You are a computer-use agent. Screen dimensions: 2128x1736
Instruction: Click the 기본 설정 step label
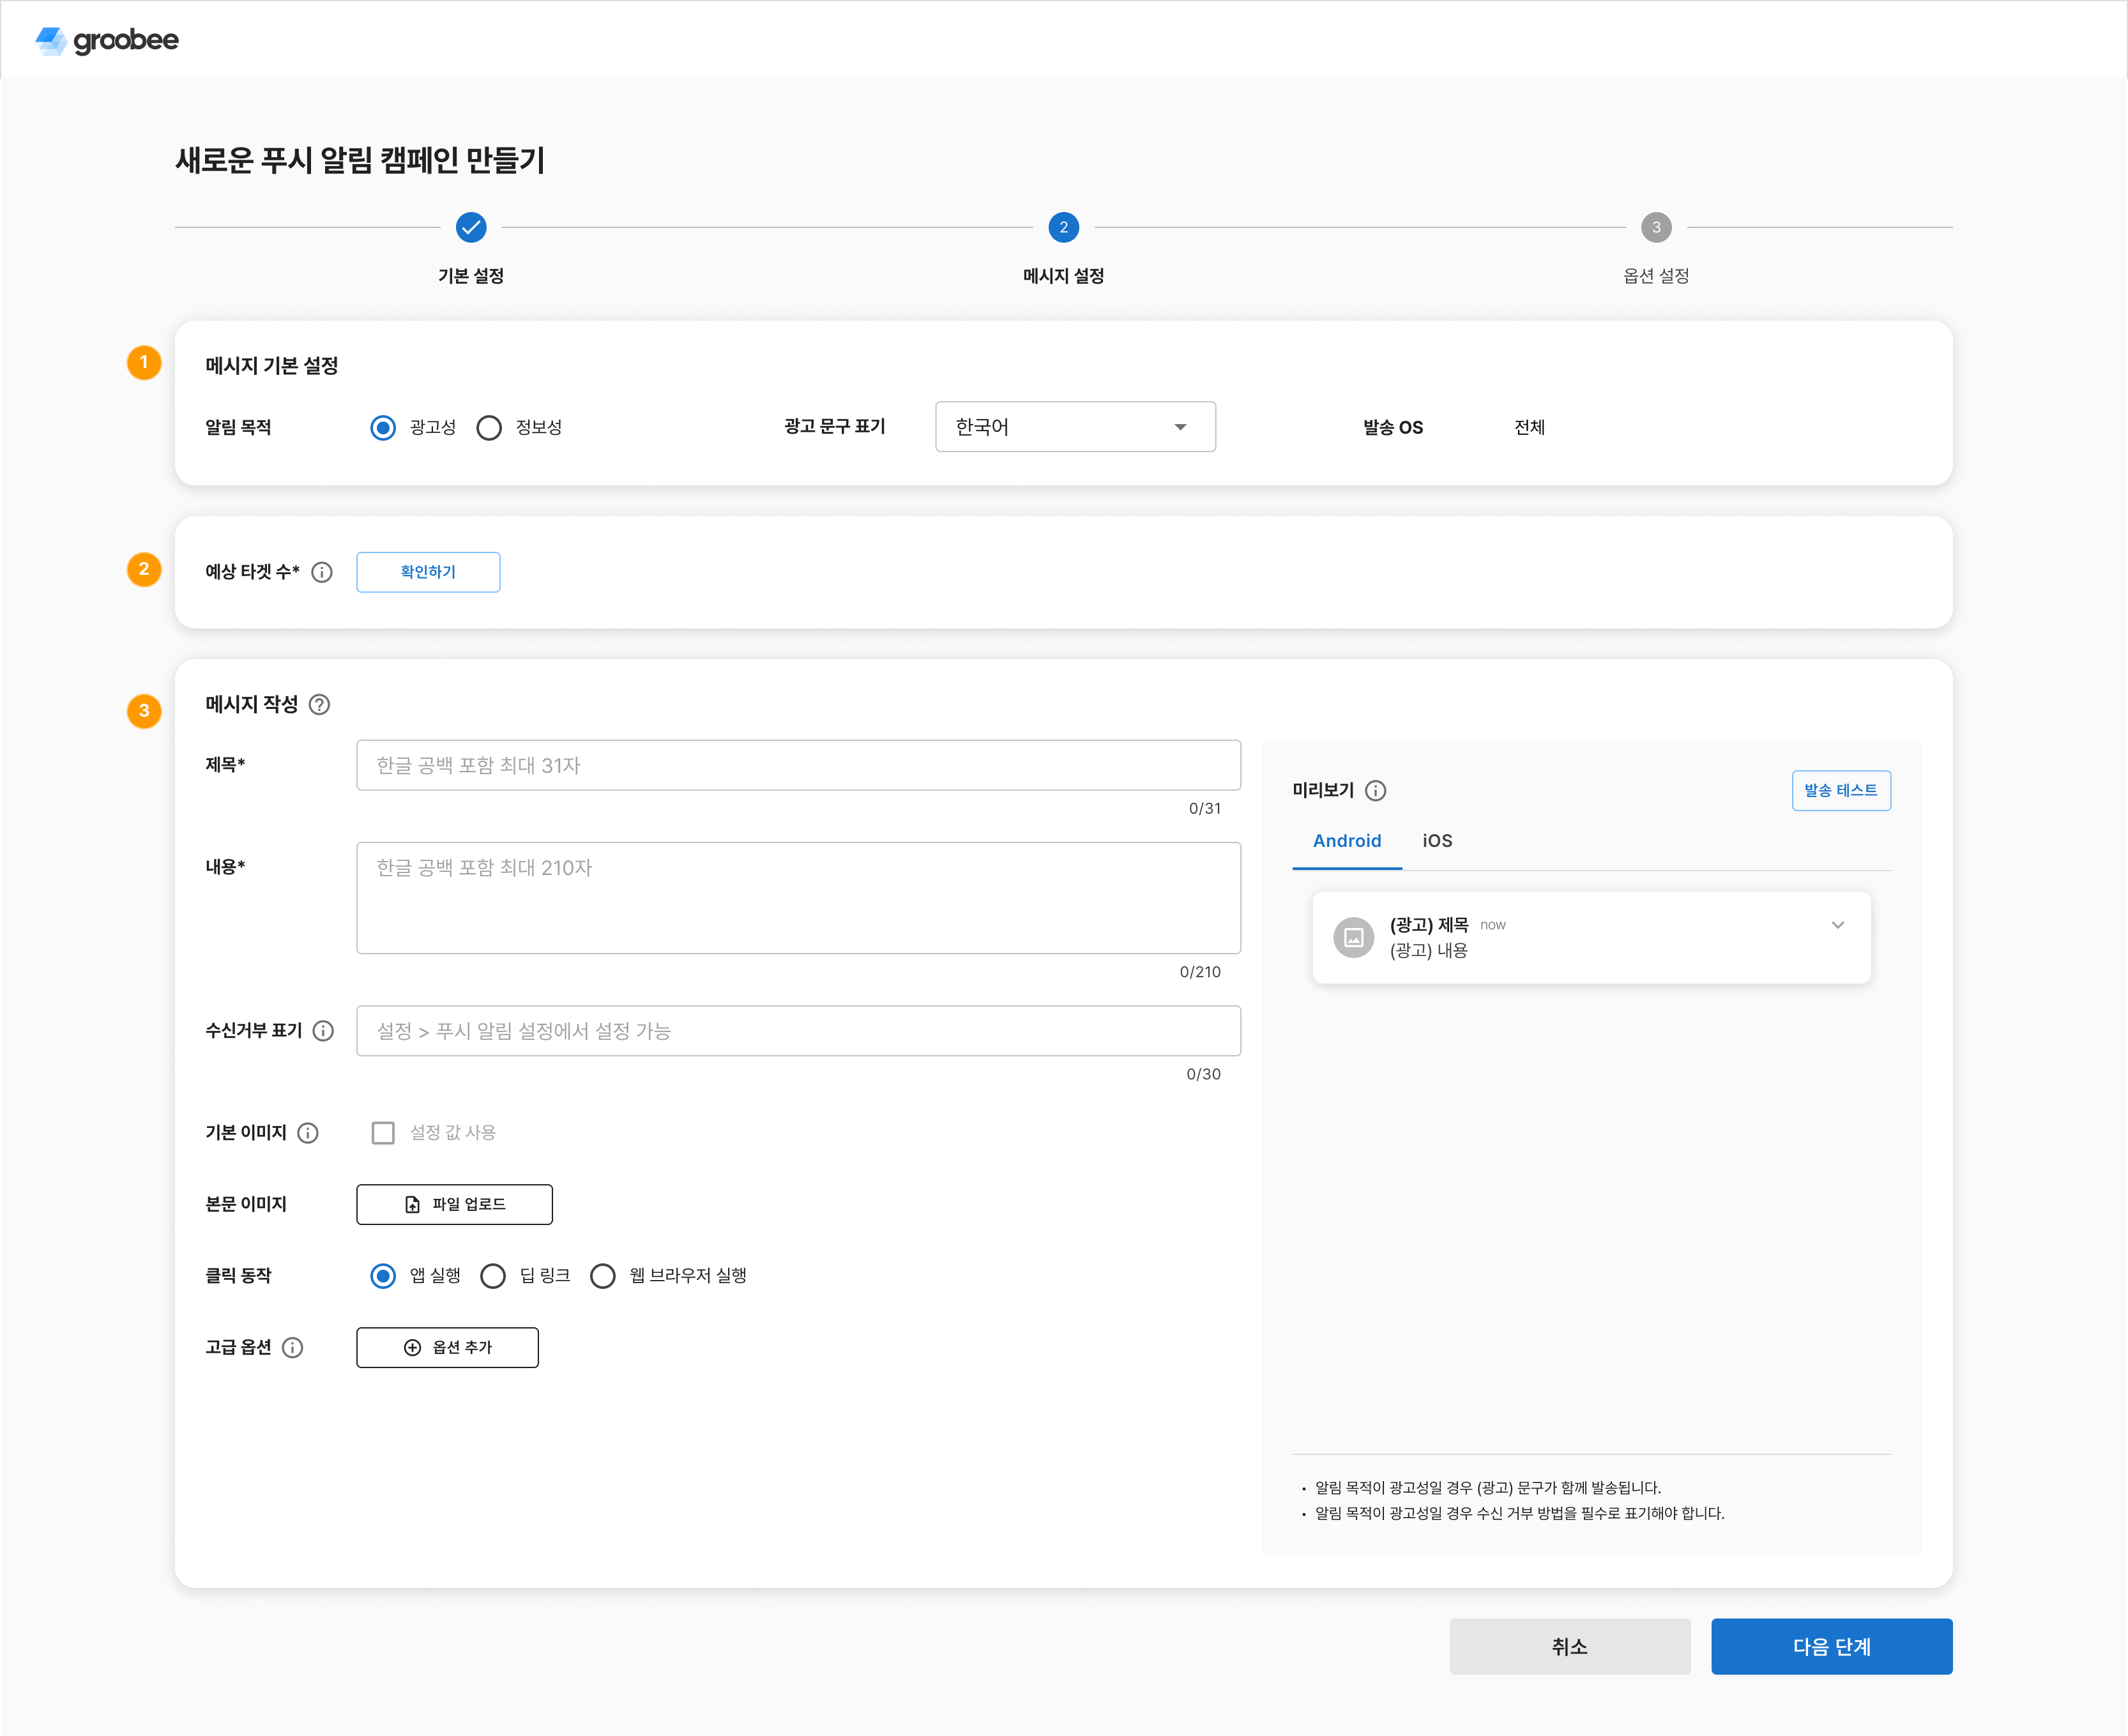(x=471, y=276)
